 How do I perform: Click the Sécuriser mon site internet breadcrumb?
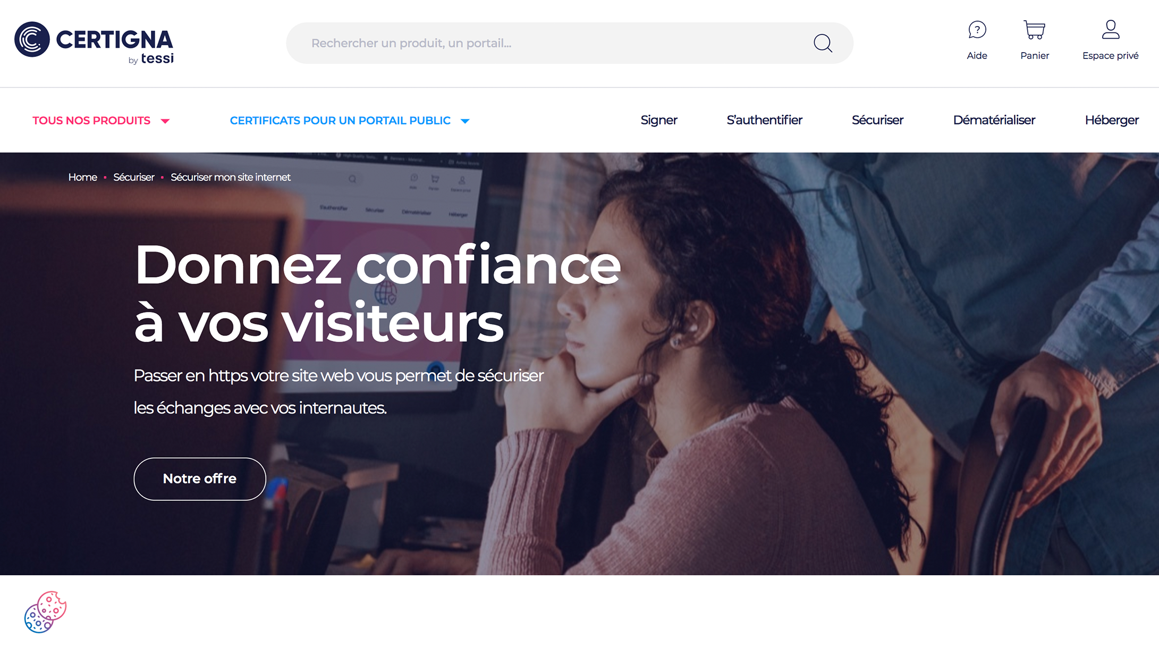click(230, 177)
